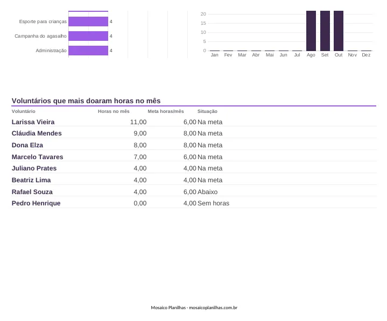
Task: Select the Marcelo Tavares row name
Action: 37,157
